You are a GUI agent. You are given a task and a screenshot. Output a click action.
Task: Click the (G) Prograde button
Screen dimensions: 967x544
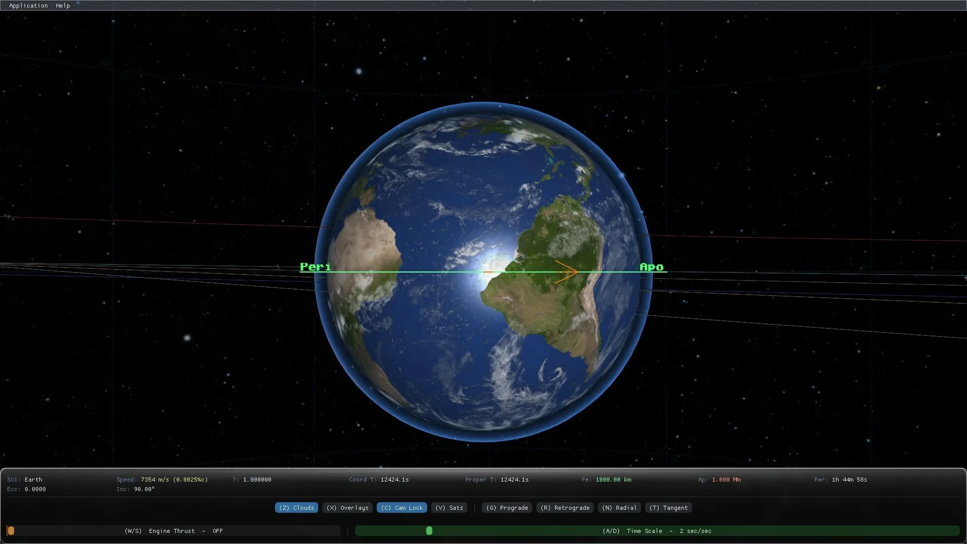pyautogui.click(x=507, y=508)
